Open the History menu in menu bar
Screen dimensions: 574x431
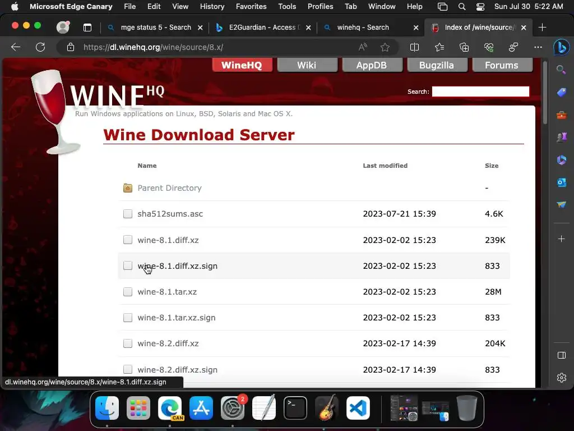click(212, 7)
